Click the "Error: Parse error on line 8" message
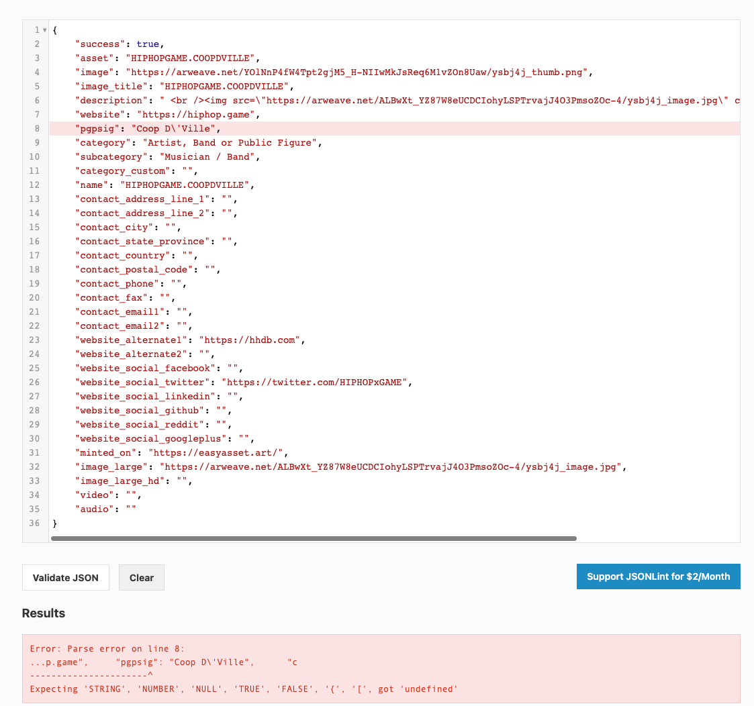This screenshot has height=706, width=754. pos(107,649)
